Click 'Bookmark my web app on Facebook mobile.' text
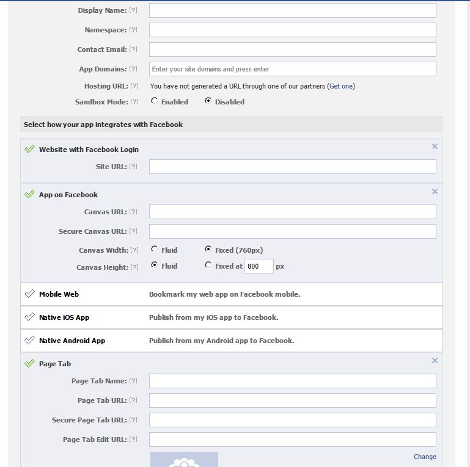Screen dimensions: 470x467 point(224,294)
